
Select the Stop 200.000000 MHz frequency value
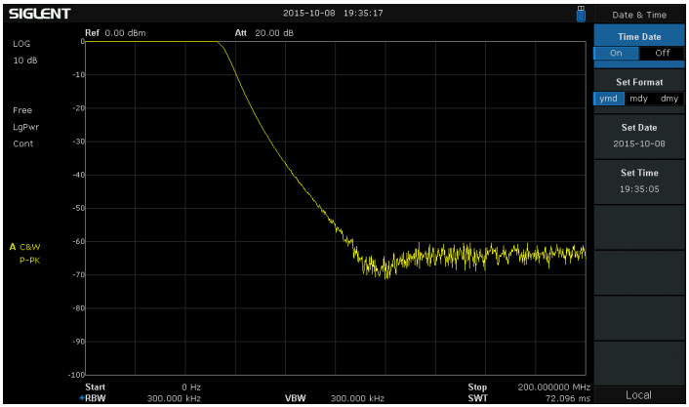[553, 387]
